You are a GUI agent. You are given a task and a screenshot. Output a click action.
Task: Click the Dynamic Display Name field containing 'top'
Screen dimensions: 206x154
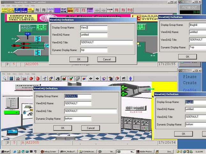coord(94,50)
